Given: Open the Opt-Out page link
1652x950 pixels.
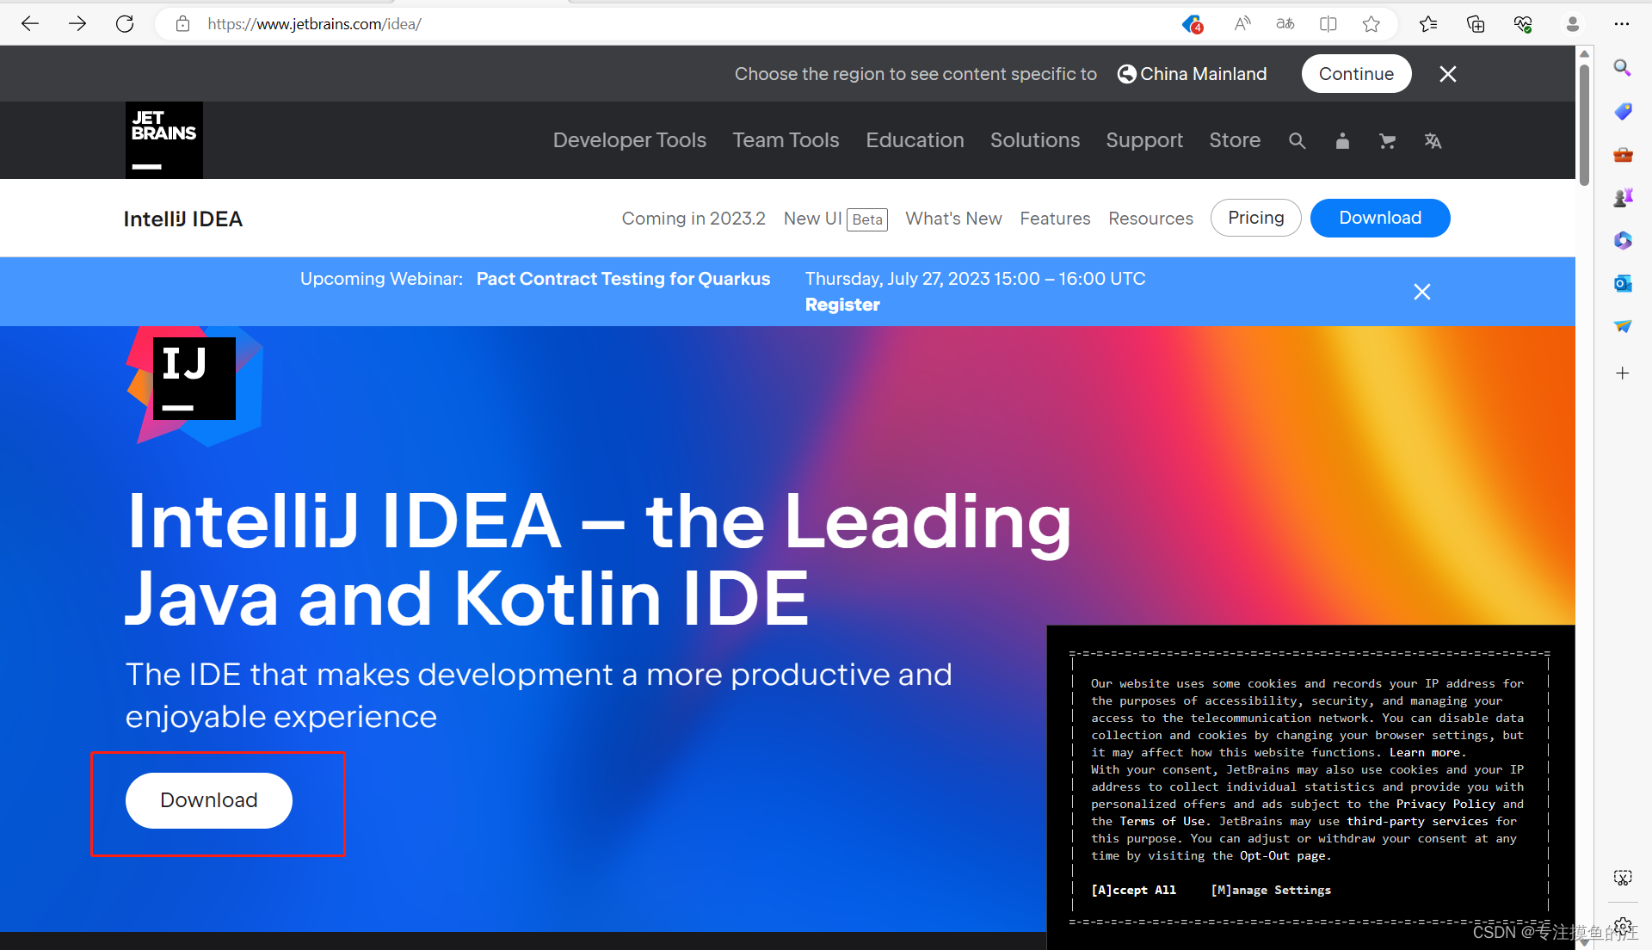Looking at the screenshot, I should pyautogui.click(x=1284, y=855).
